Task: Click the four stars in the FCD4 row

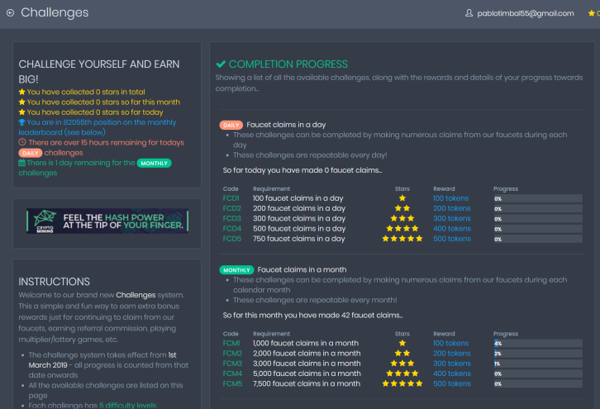Action: (x=402, y=228)
